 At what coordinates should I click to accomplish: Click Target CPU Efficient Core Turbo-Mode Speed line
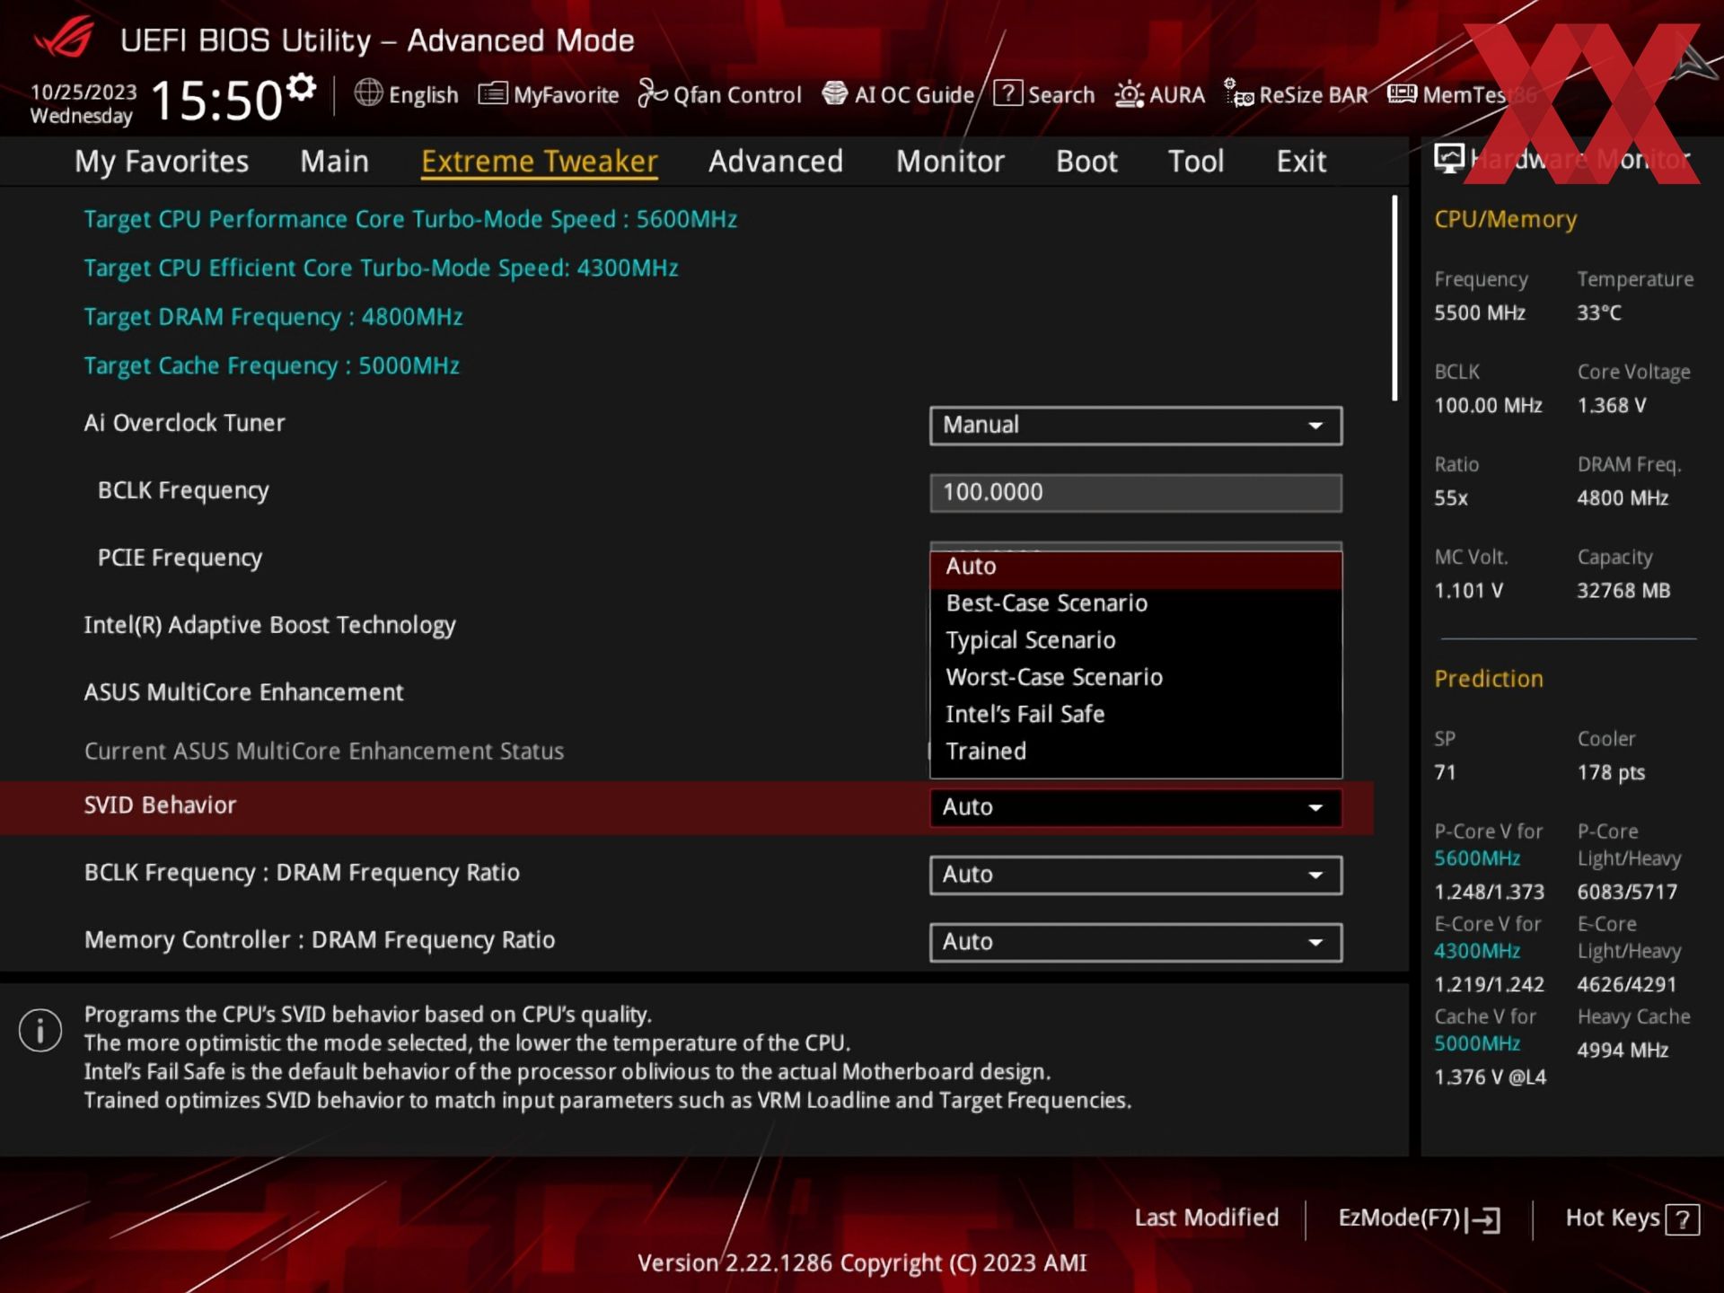pyautogui.click(x=381, y=268)
